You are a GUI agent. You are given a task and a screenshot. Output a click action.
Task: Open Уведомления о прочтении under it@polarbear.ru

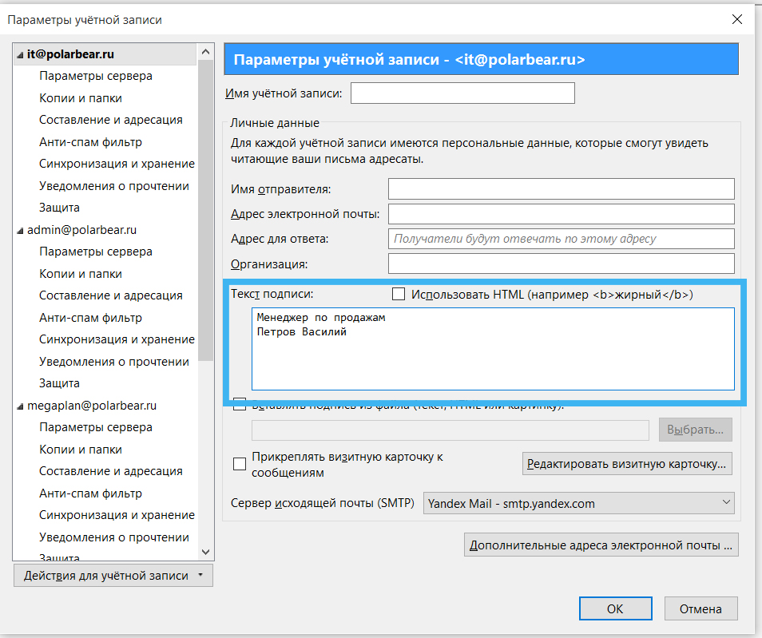[x=114, y=186]
